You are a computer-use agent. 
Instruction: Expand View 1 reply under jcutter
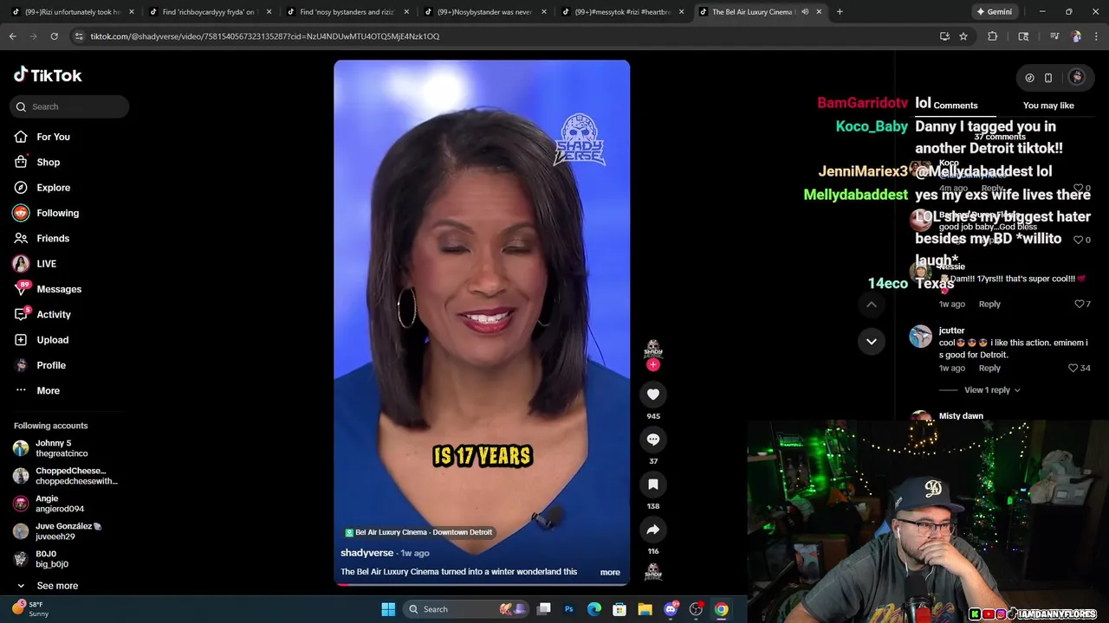(x=992, y=390)
